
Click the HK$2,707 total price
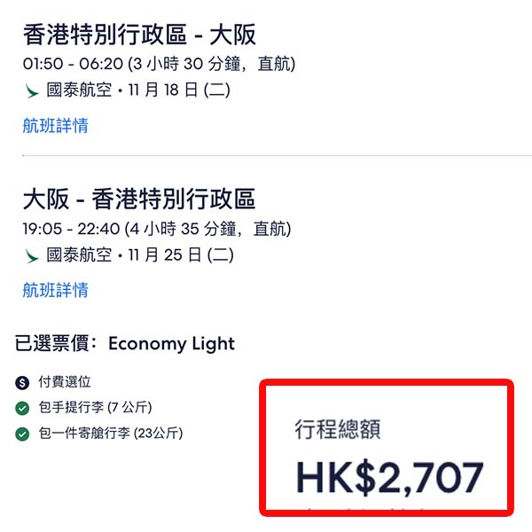point(390,477)
